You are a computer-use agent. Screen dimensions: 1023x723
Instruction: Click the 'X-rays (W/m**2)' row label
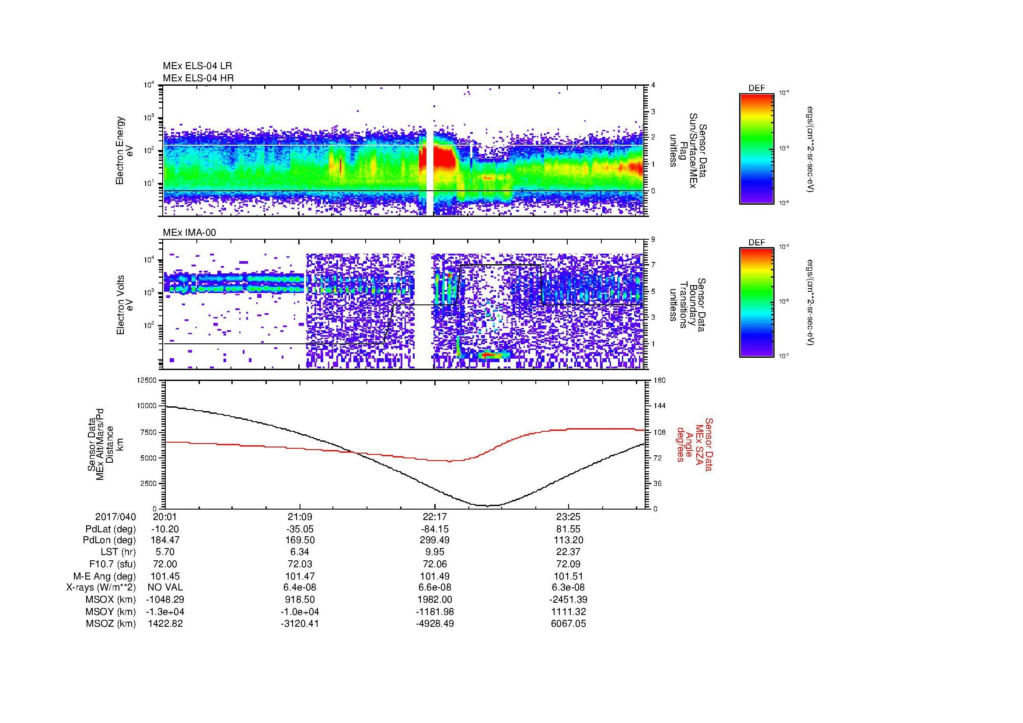pyautogui.click(x=101, y=587)
